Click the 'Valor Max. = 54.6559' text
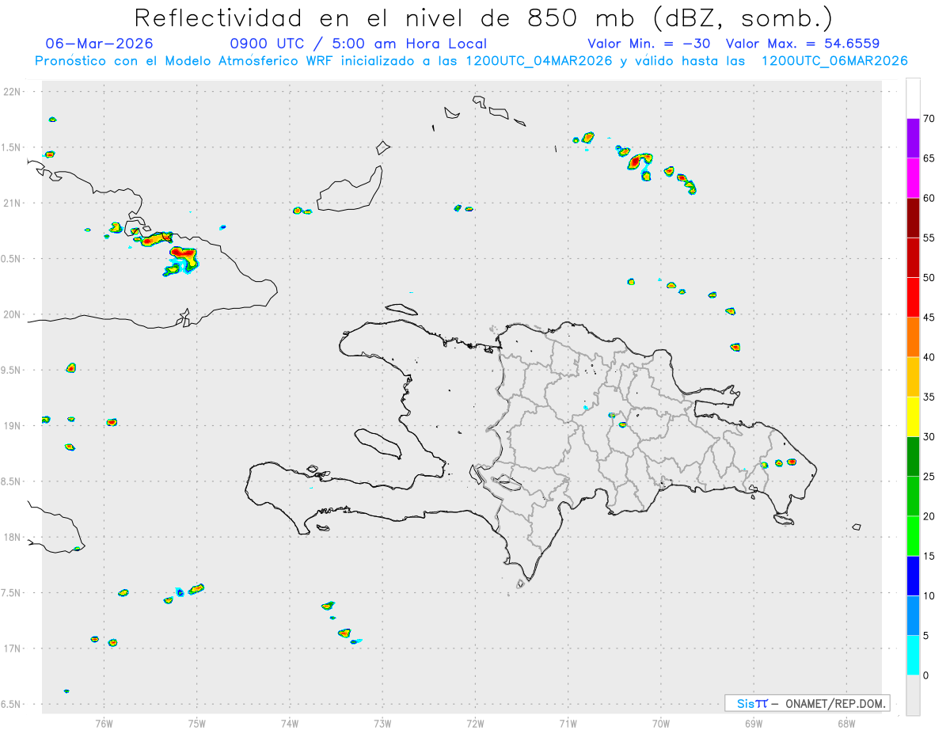The width and height of the screenshot is (950, 734). point(803,44)
